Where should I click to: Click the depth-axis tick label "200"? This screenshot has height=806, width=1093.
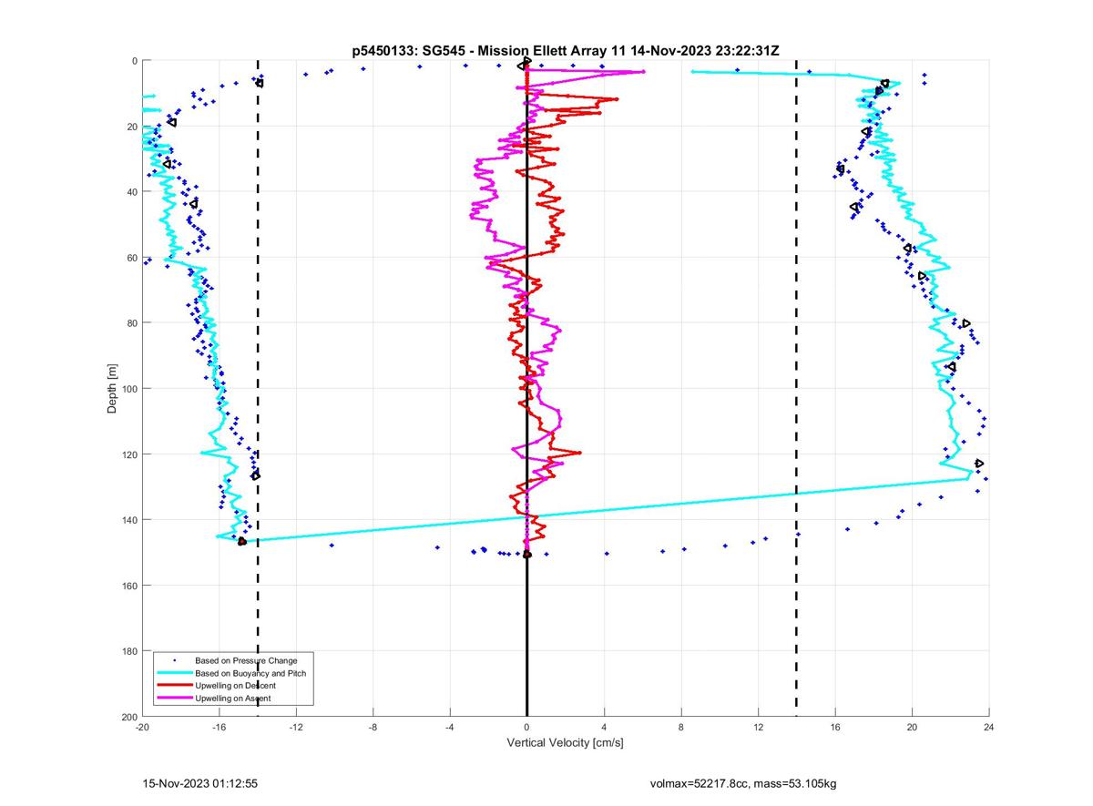click(x=128, y=717)
